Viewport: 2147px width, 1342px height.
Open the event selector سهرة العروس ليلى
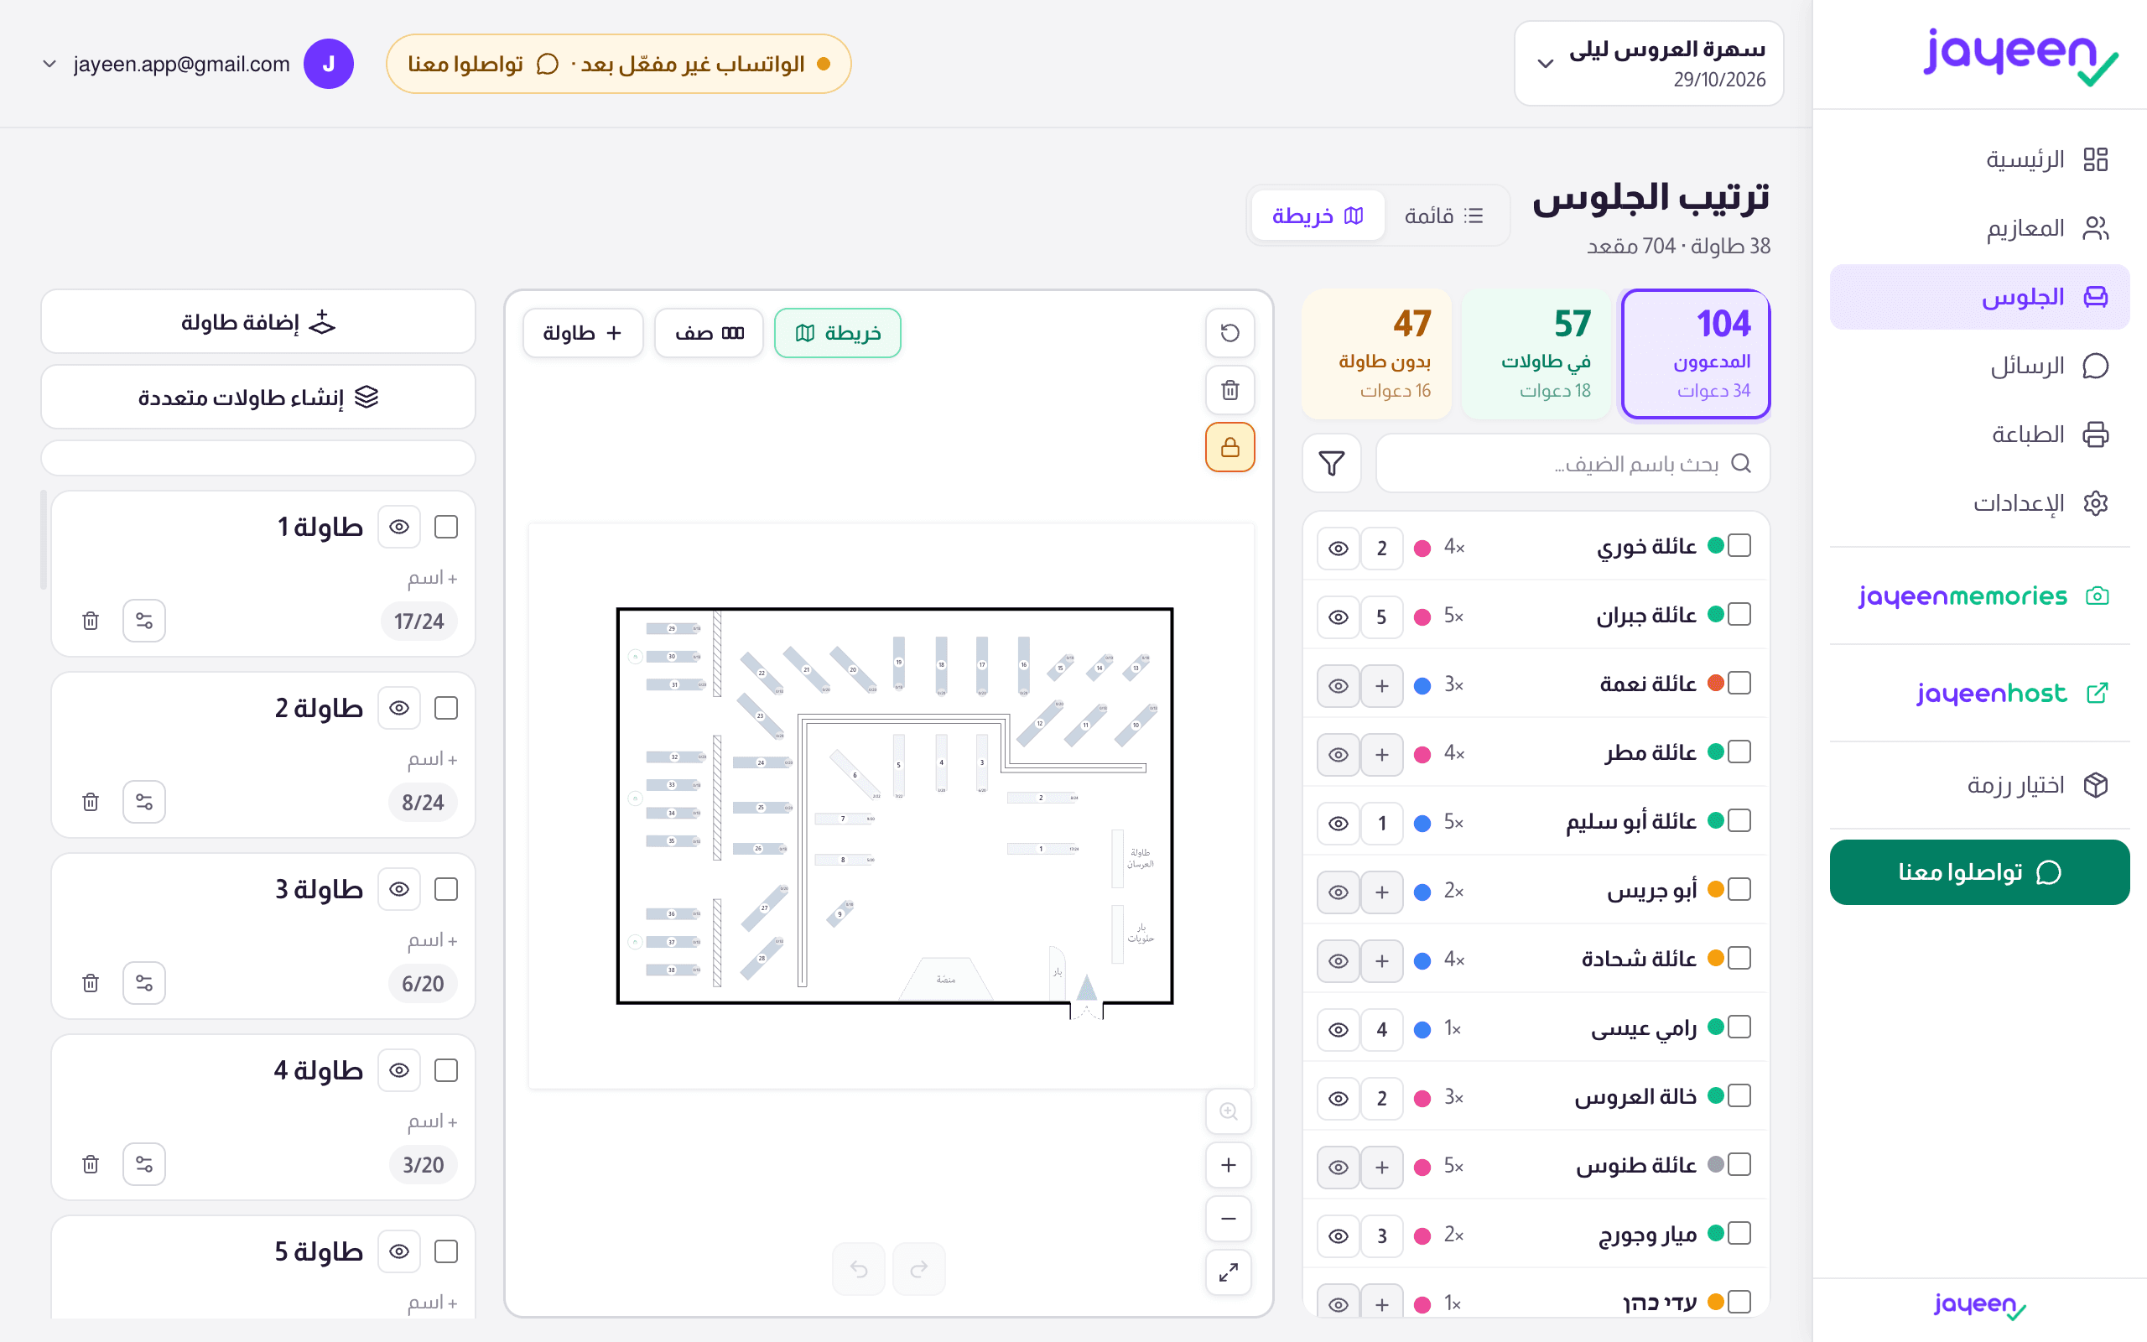pyautogui.click(x=1648, y=64)
